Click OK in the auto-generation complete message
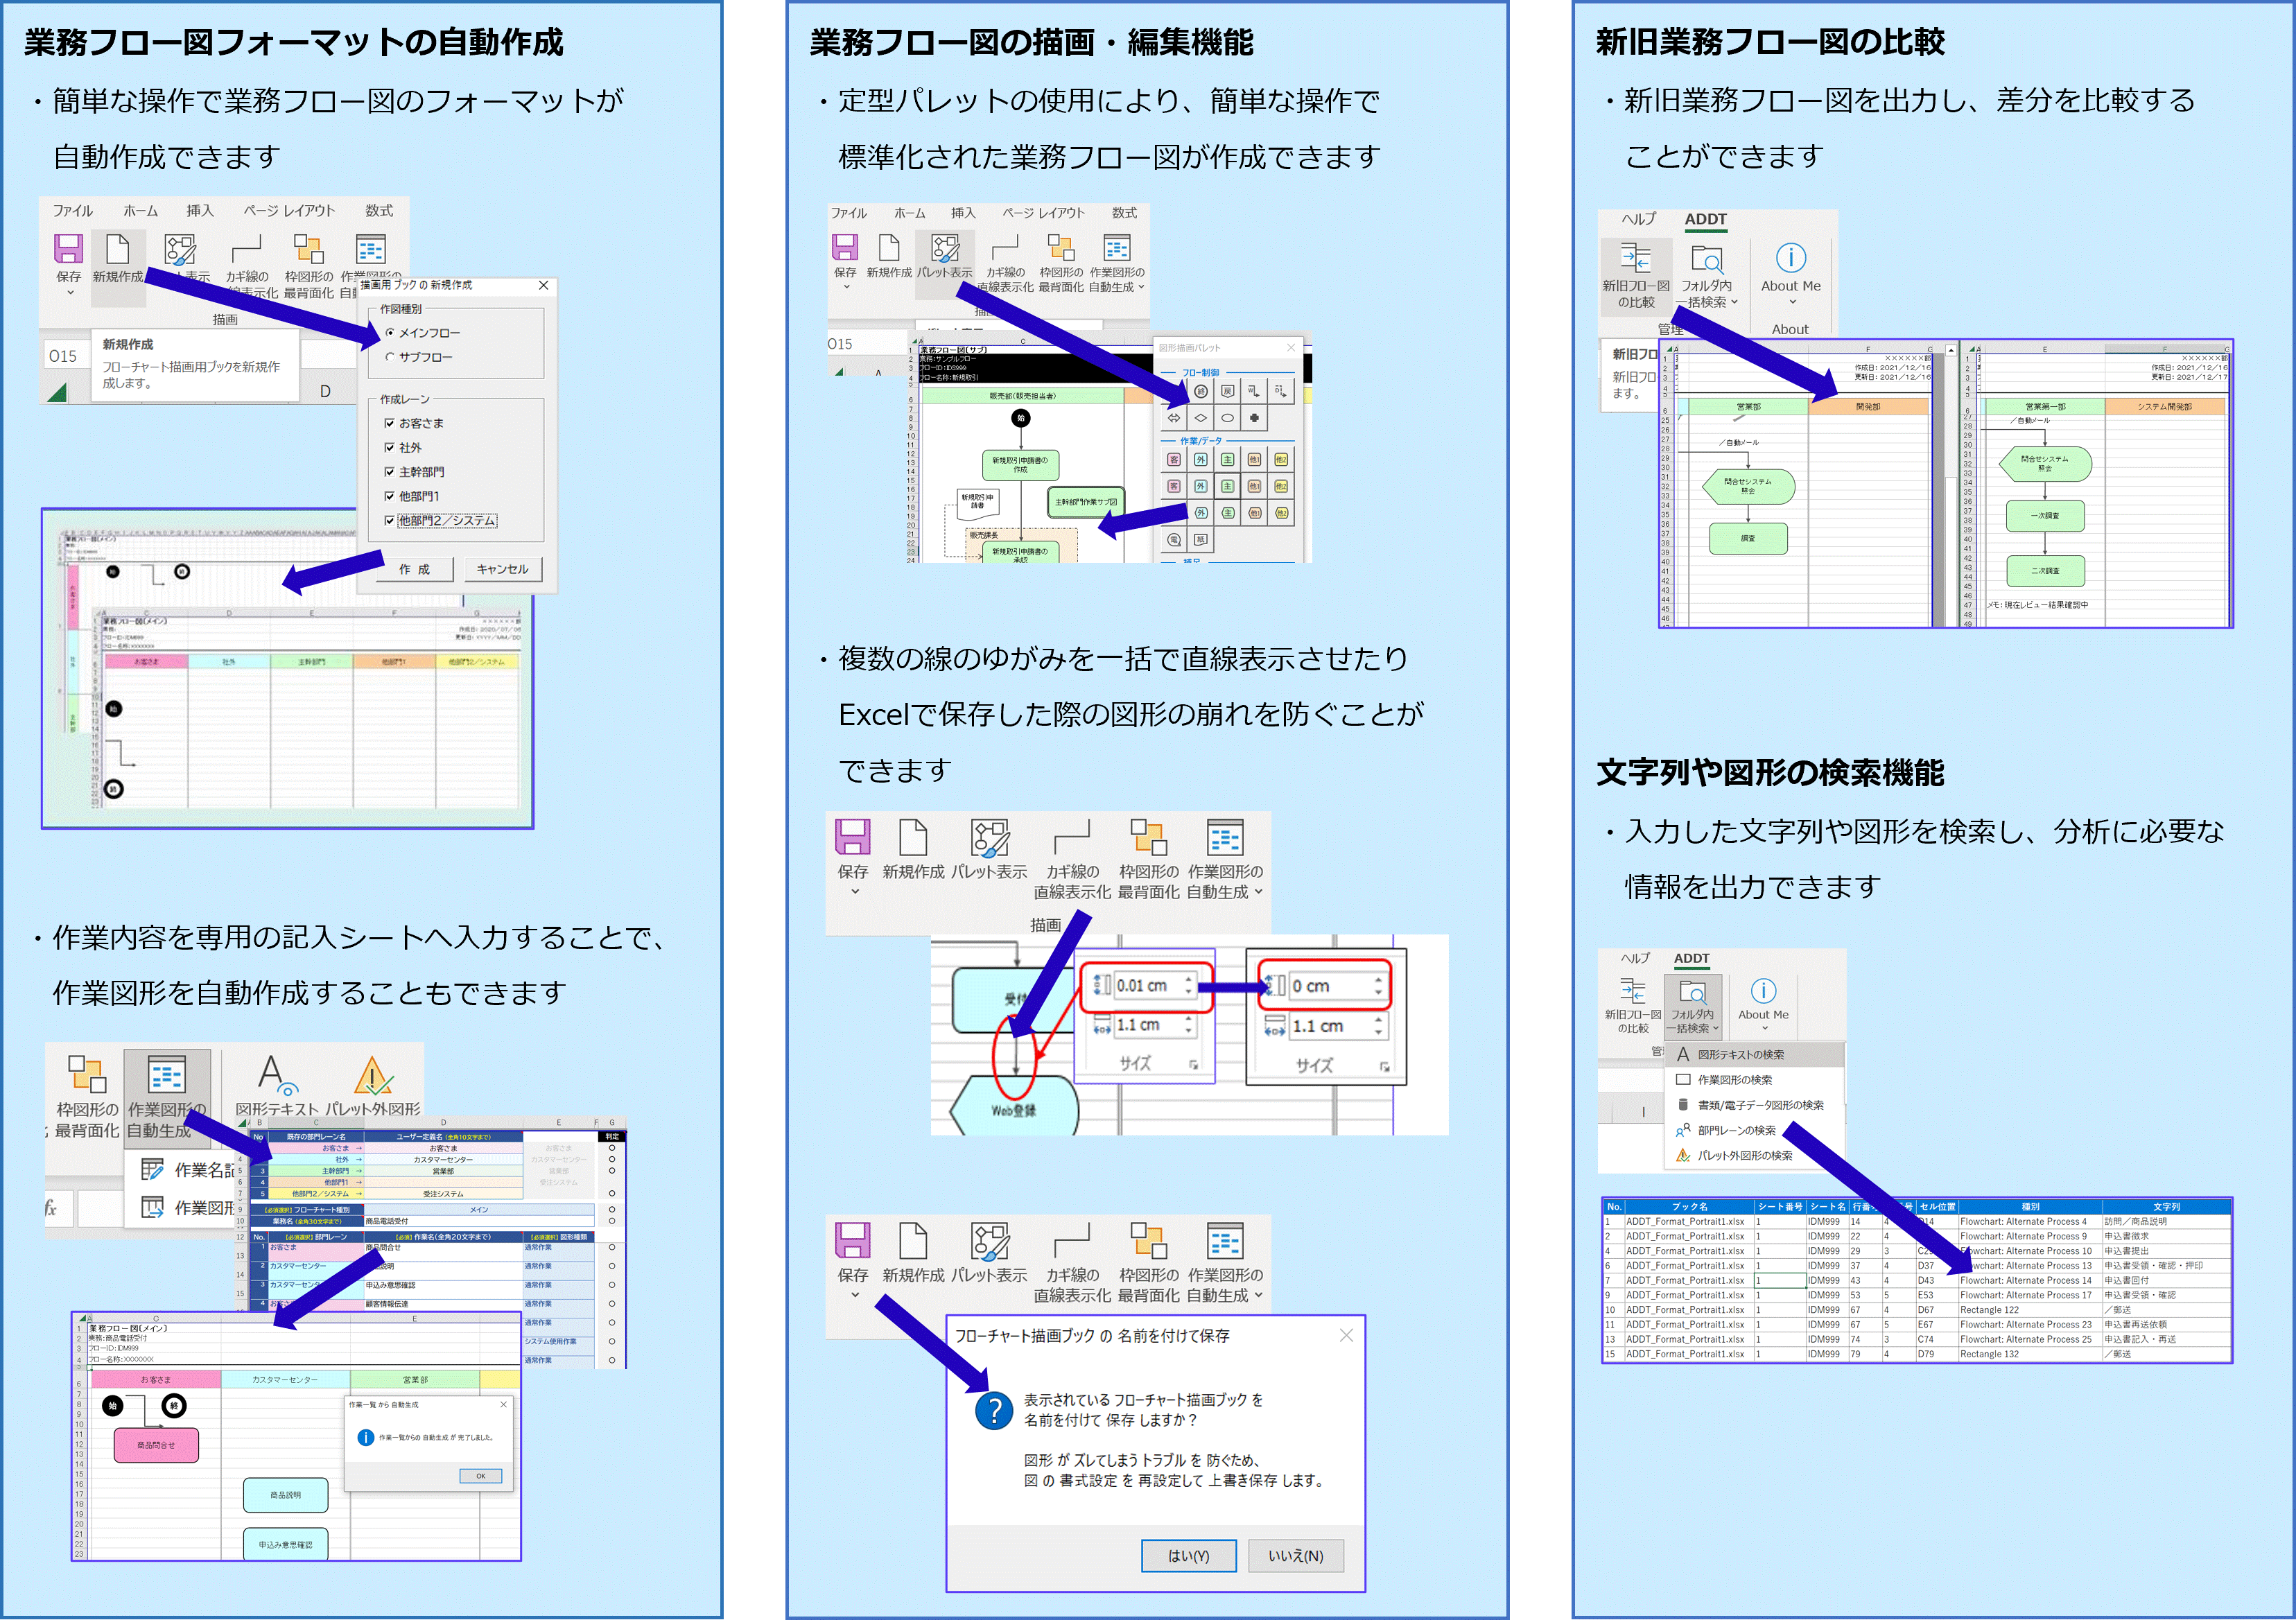The width and height of the screenshot is (2296, 1620). (x=481, y=1476)
